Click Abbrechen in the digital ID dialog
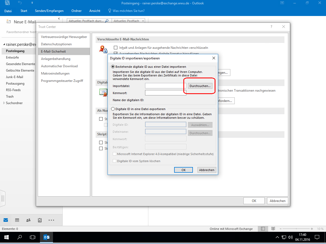This screenshot has width=326, height=244. [x=207, y=170]
